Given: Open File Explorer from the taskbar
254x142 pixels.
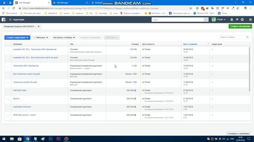Looking at the screenshot, I should coord(12,139).
